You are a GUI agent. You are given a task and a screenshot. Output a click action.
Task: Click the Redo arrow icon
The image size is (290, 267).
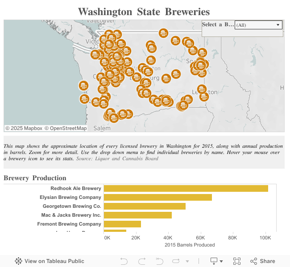point(142,261)
